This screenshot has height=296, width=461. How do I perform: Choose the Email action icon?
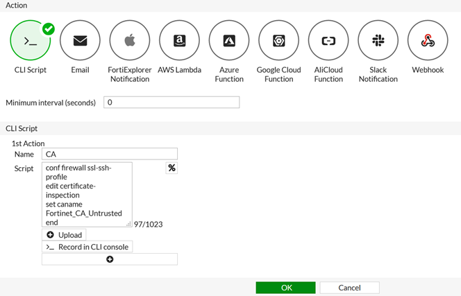80,42
